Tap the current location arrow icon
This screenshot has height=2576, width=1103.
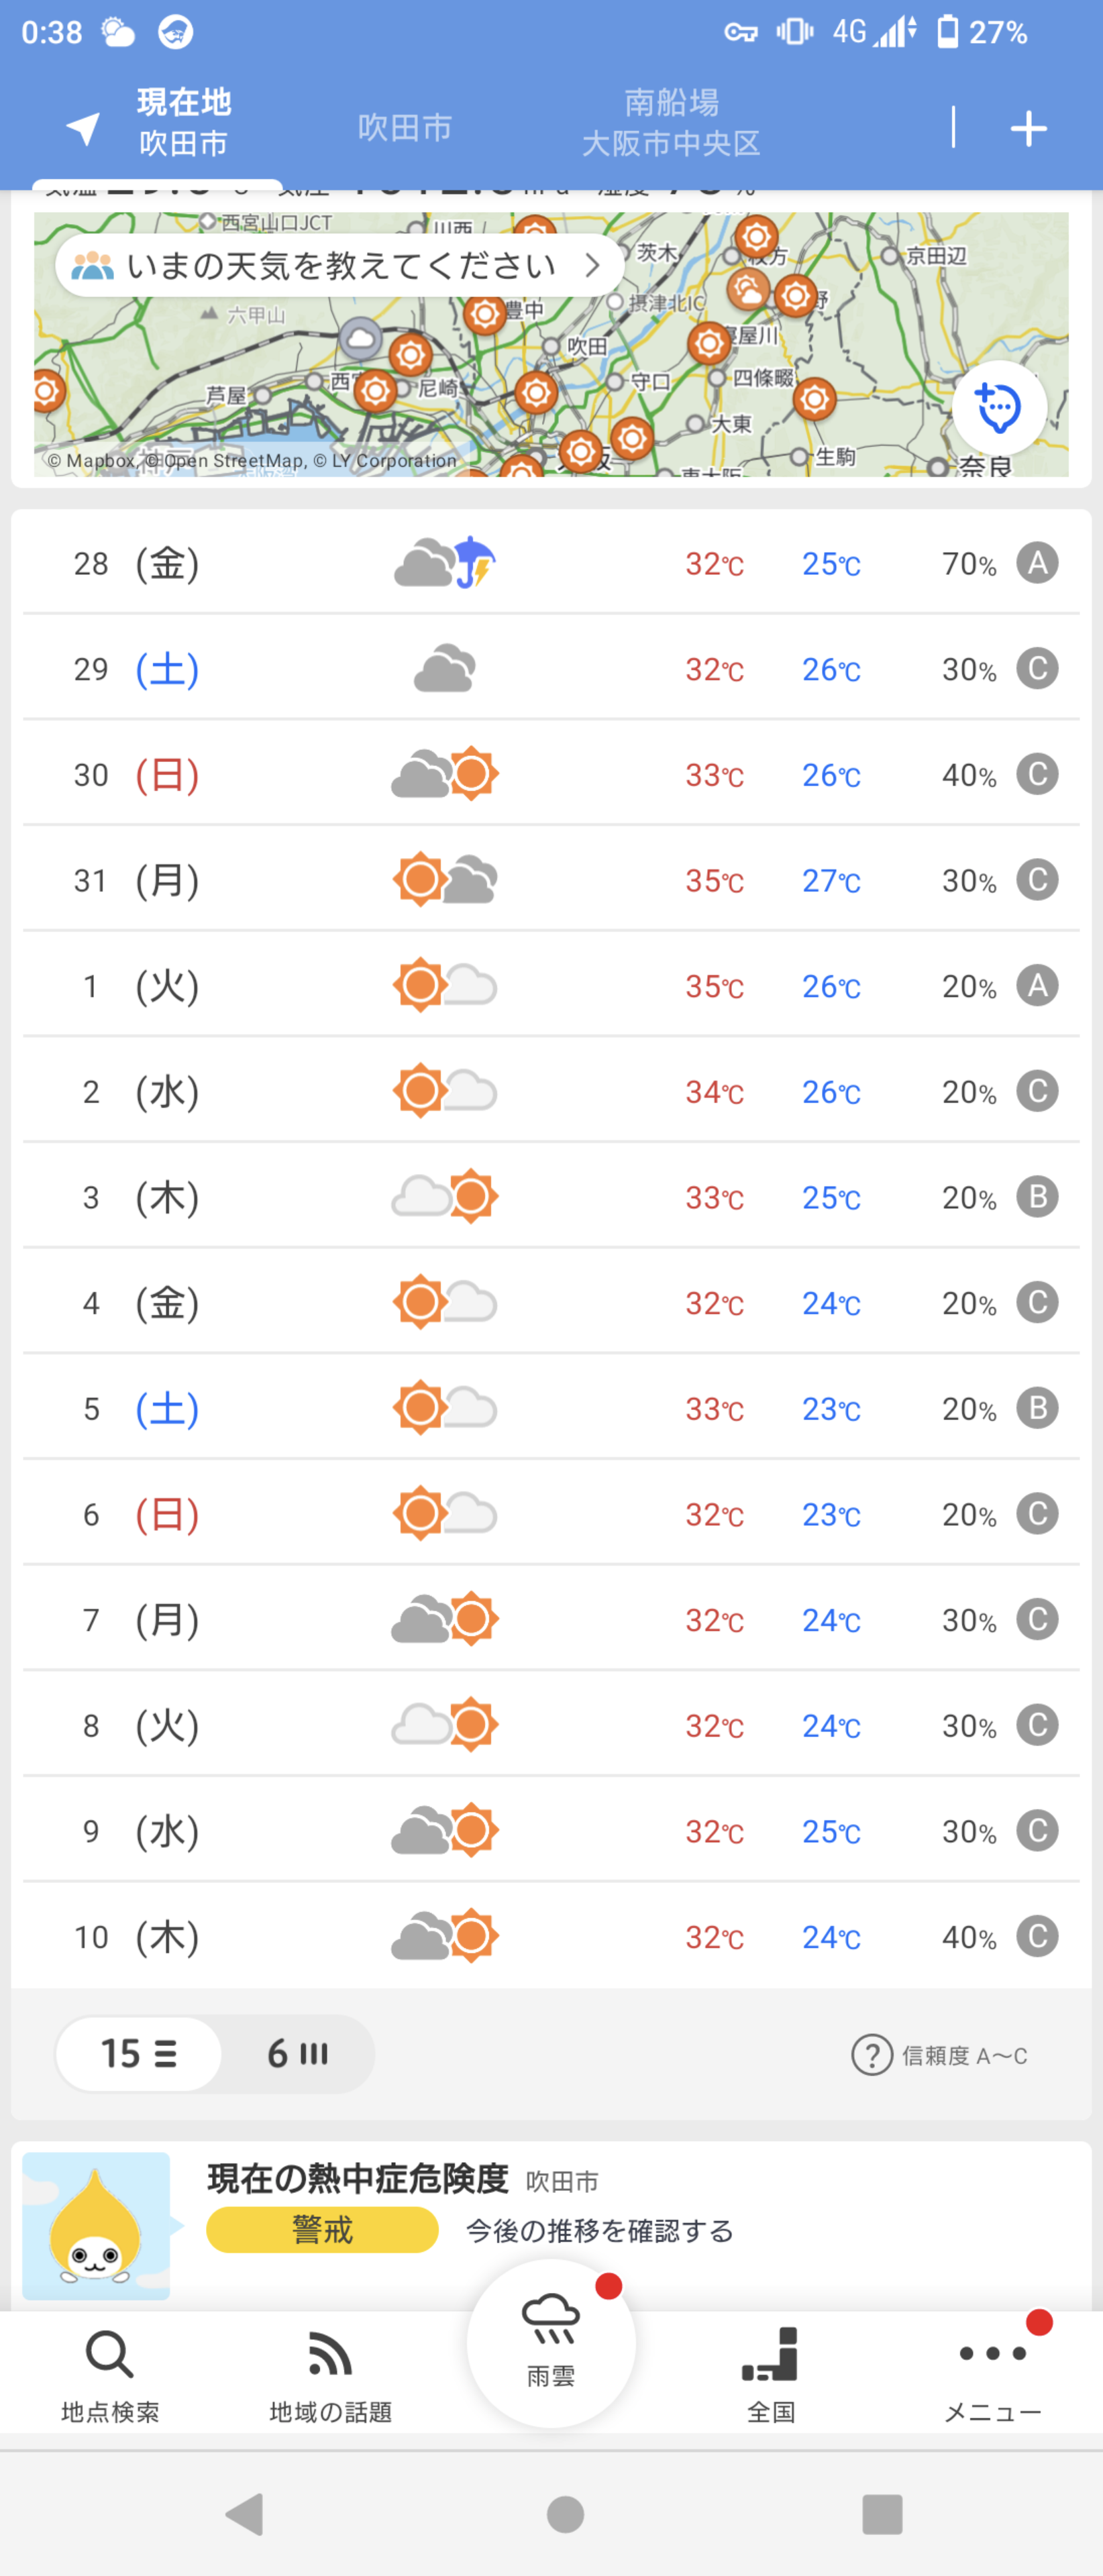84,127
